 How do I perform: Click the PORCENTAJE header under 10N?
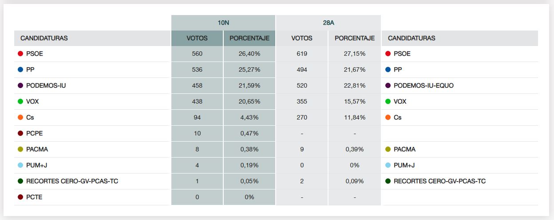[249, 38]
